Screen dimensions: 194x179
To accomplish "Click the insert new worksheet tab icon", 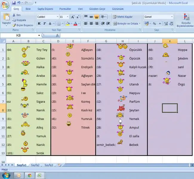I will click(59, 165).
